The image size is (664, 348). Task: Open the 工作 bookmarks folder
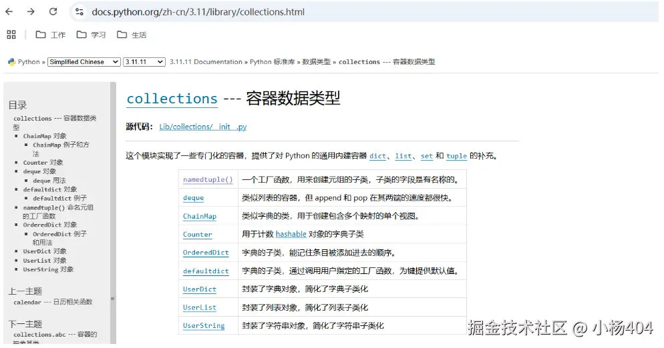pyautogui.click(x=50, y=35)
